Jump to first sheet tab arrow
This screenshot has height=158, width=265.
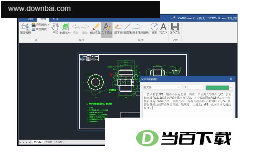coord(20,142)
